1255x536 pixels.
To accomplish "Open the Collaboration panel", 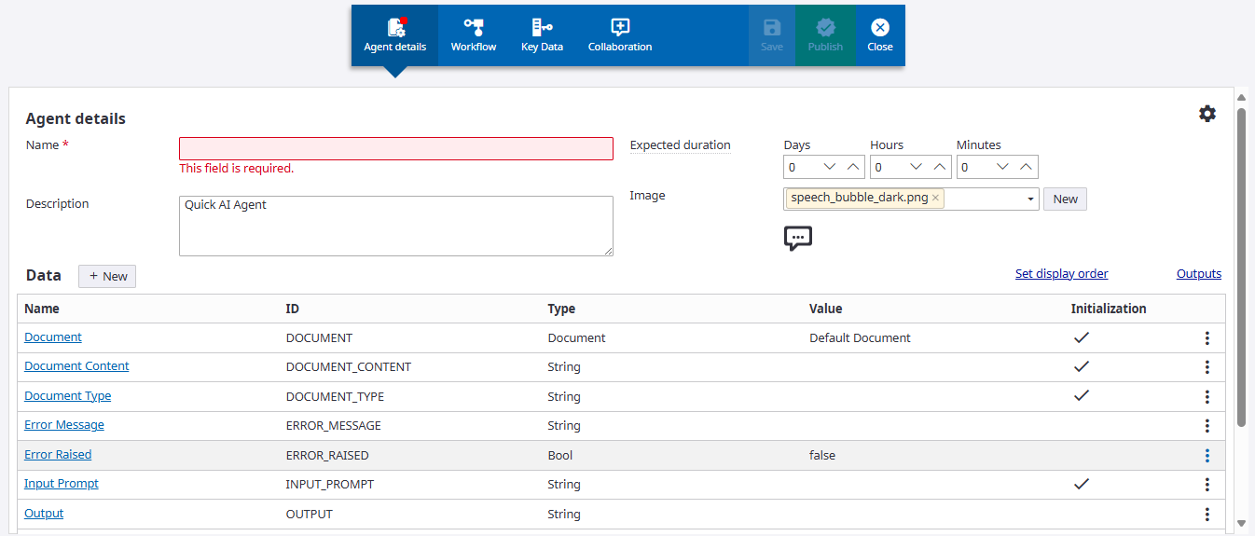I will click(619, 35).
